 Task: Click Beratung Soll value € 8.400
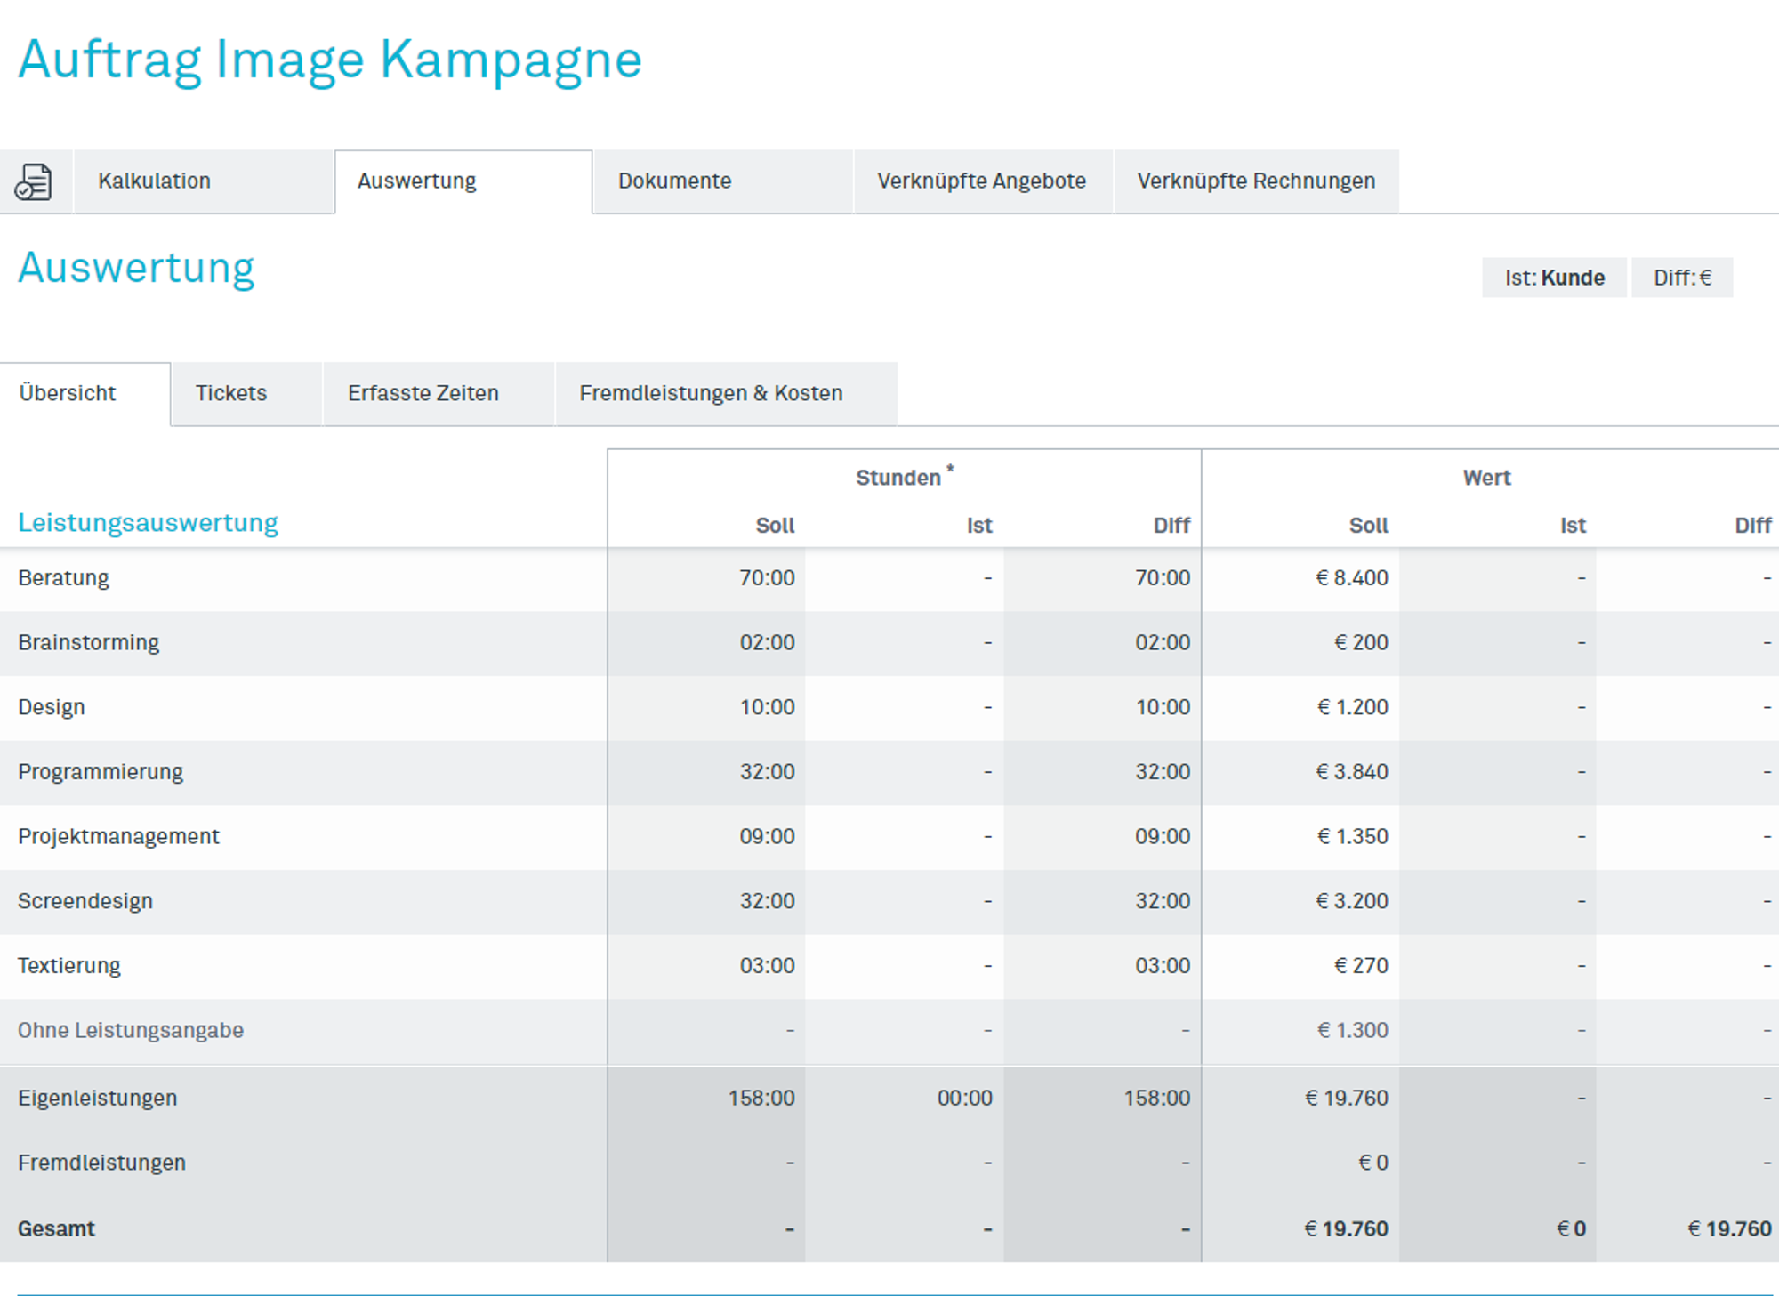coord(1352,578)
